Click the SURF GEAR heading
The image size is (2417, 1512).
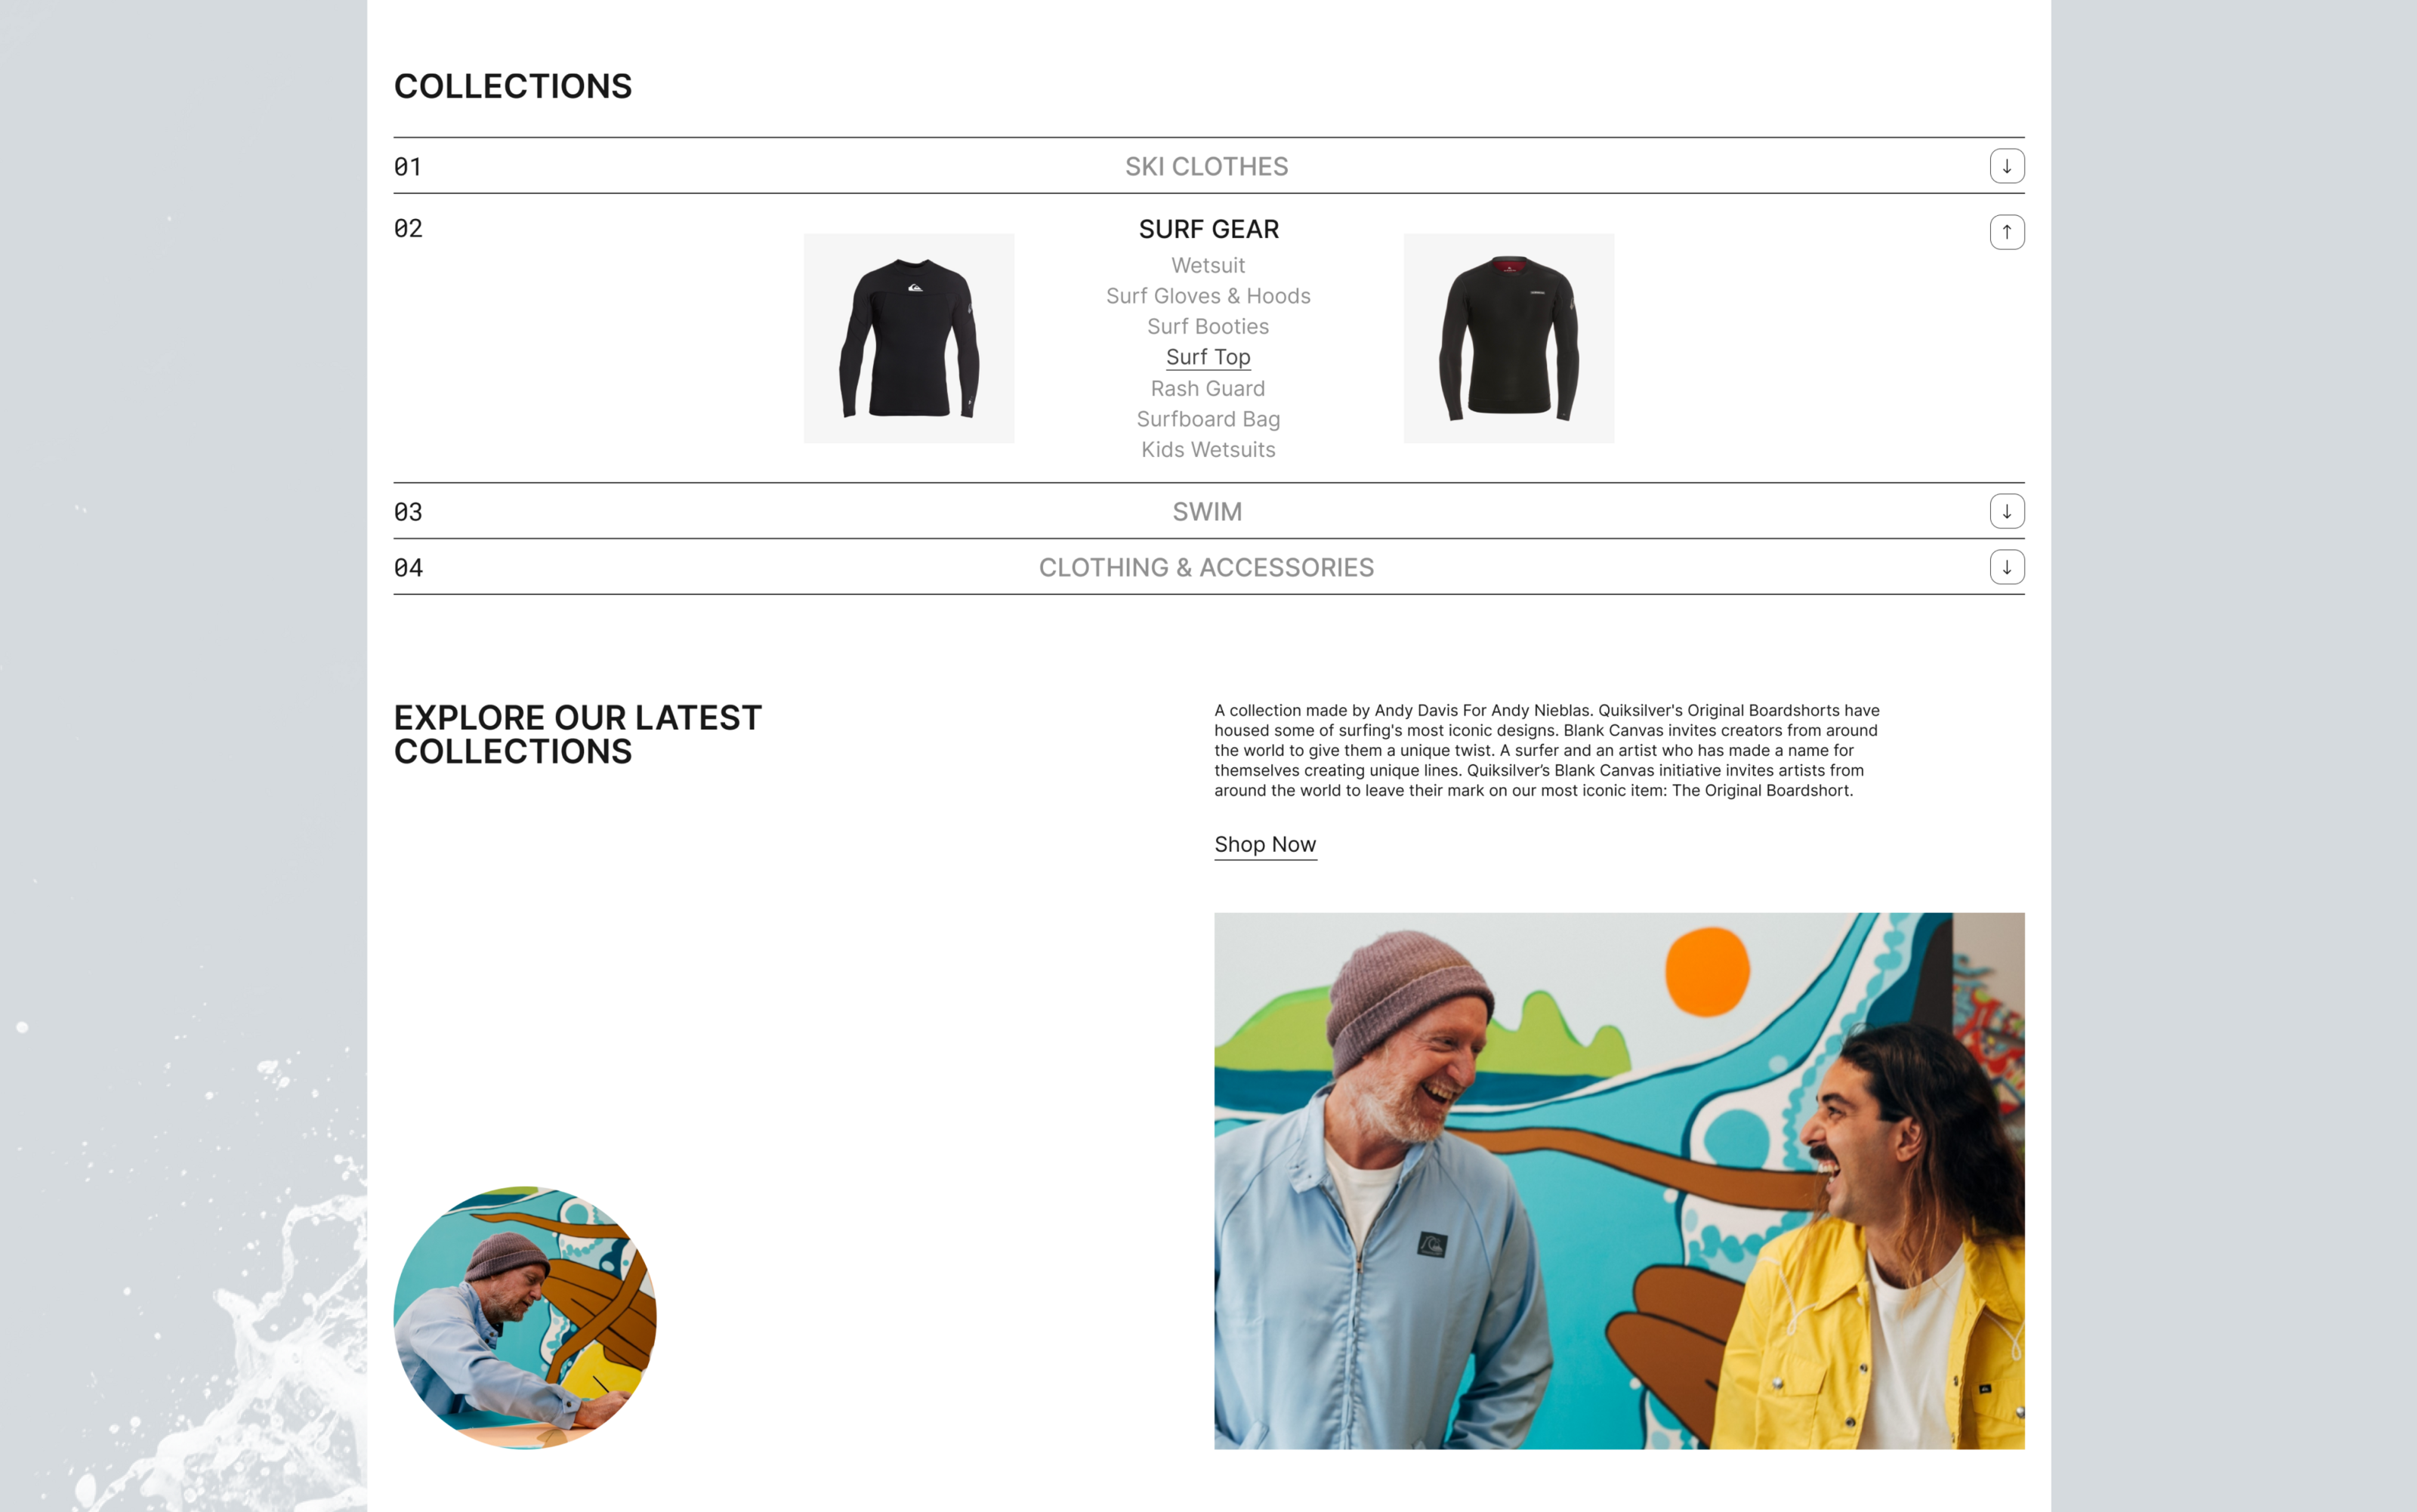tap(1208, 229)
